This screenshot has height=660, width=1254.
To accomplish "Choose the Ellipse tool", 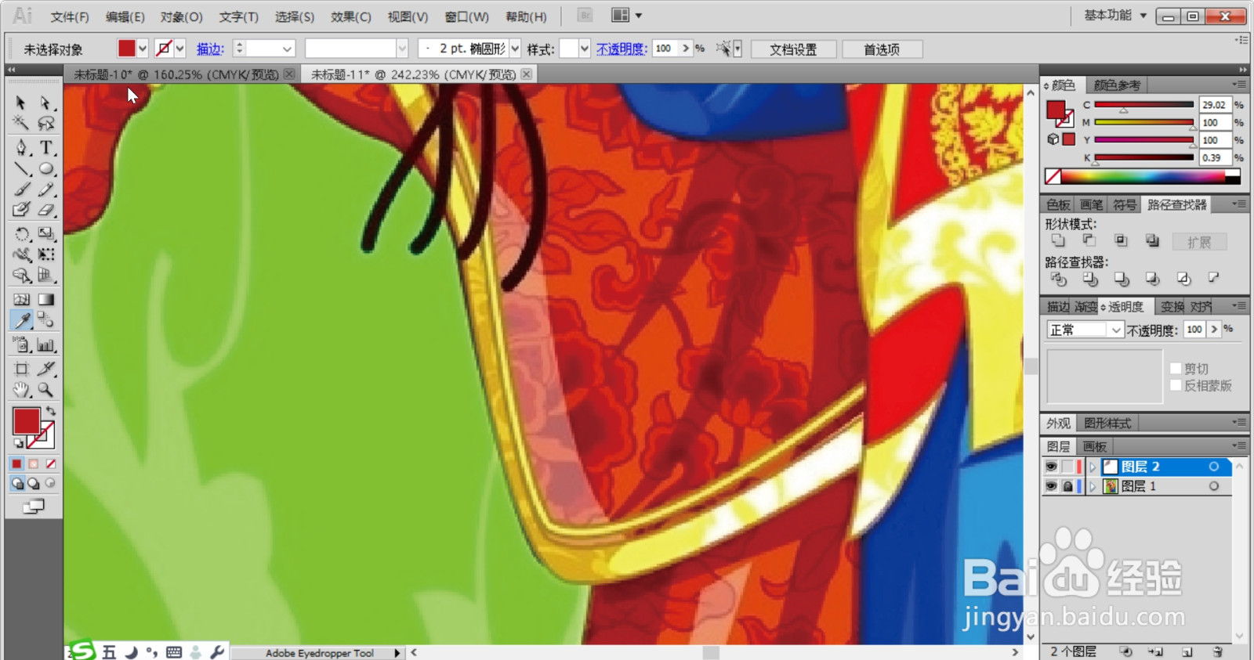I will (46, 168).
